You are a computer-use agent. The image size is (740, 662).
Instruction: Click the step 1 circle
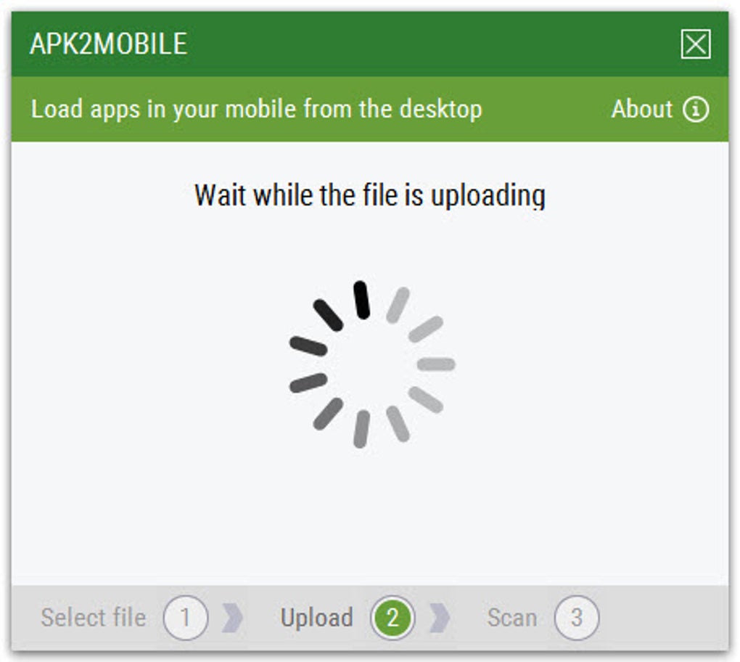pos(186,618)
